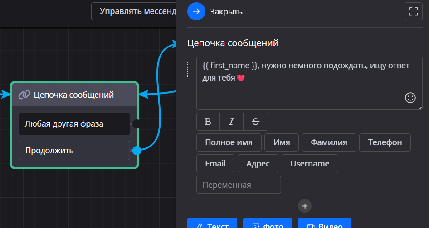429x228 pixels.
Task: Insert the Фамилия variable
Action: tap(329, 142)
